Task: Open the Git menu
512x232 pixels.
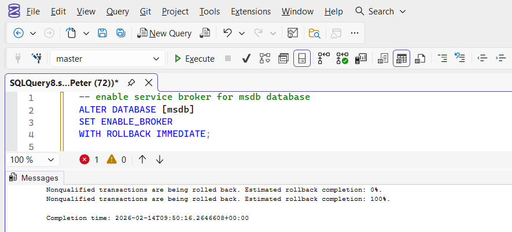Action: click(145, 12)
